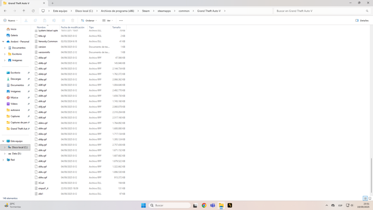The image size is (373, 210).
Task: Click the taskbar Buscar search box
Action: [x=170, y=205]
